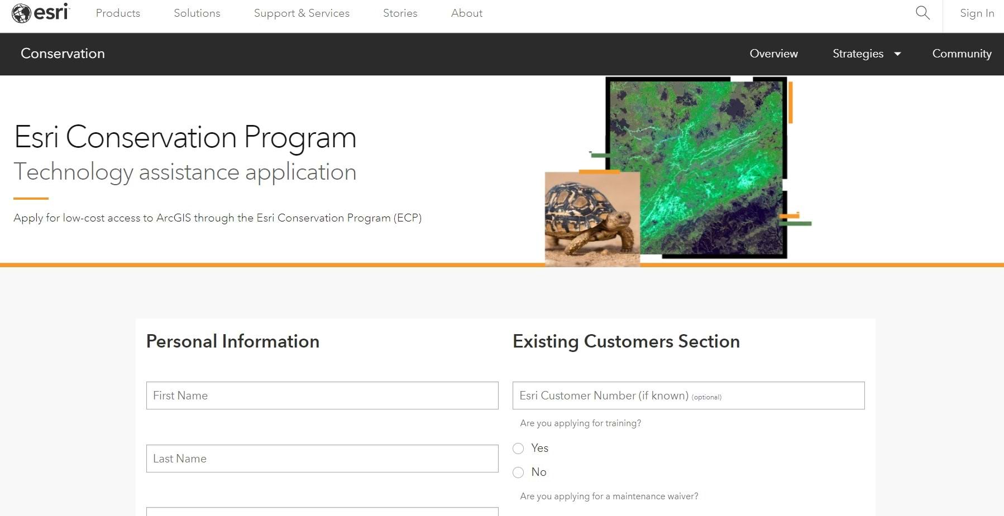1004x516 pixels.
Task: Click the tortoise photo
Action: click(592, 219)
